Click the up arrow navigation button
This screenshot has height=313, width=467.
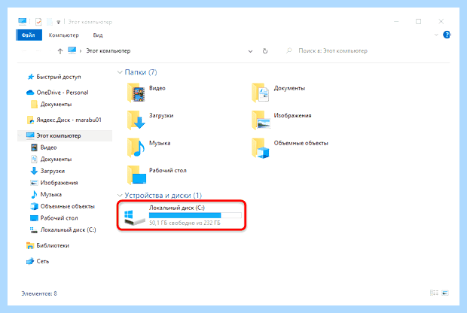click(x=60, y=51)
